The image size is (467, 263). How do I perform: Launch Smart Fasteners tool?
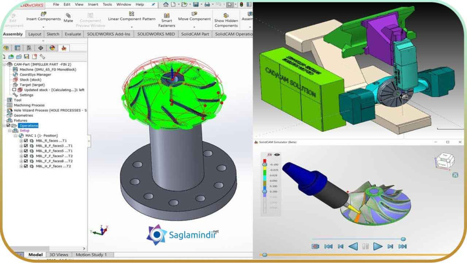167,20
